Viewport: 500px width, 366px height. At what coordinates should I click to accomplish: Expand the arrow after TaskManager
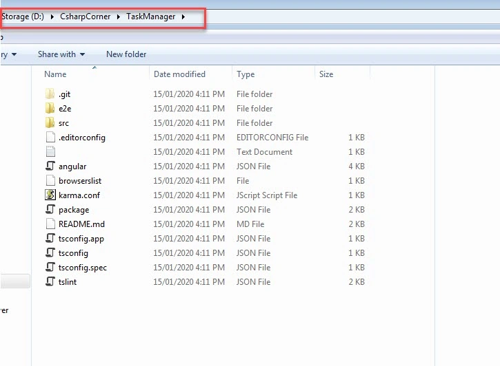pos(183,17)
